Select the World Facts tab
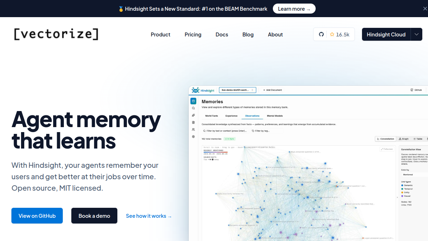The width and height of the screenshot is (428, 241). click(x=212, y=116)
